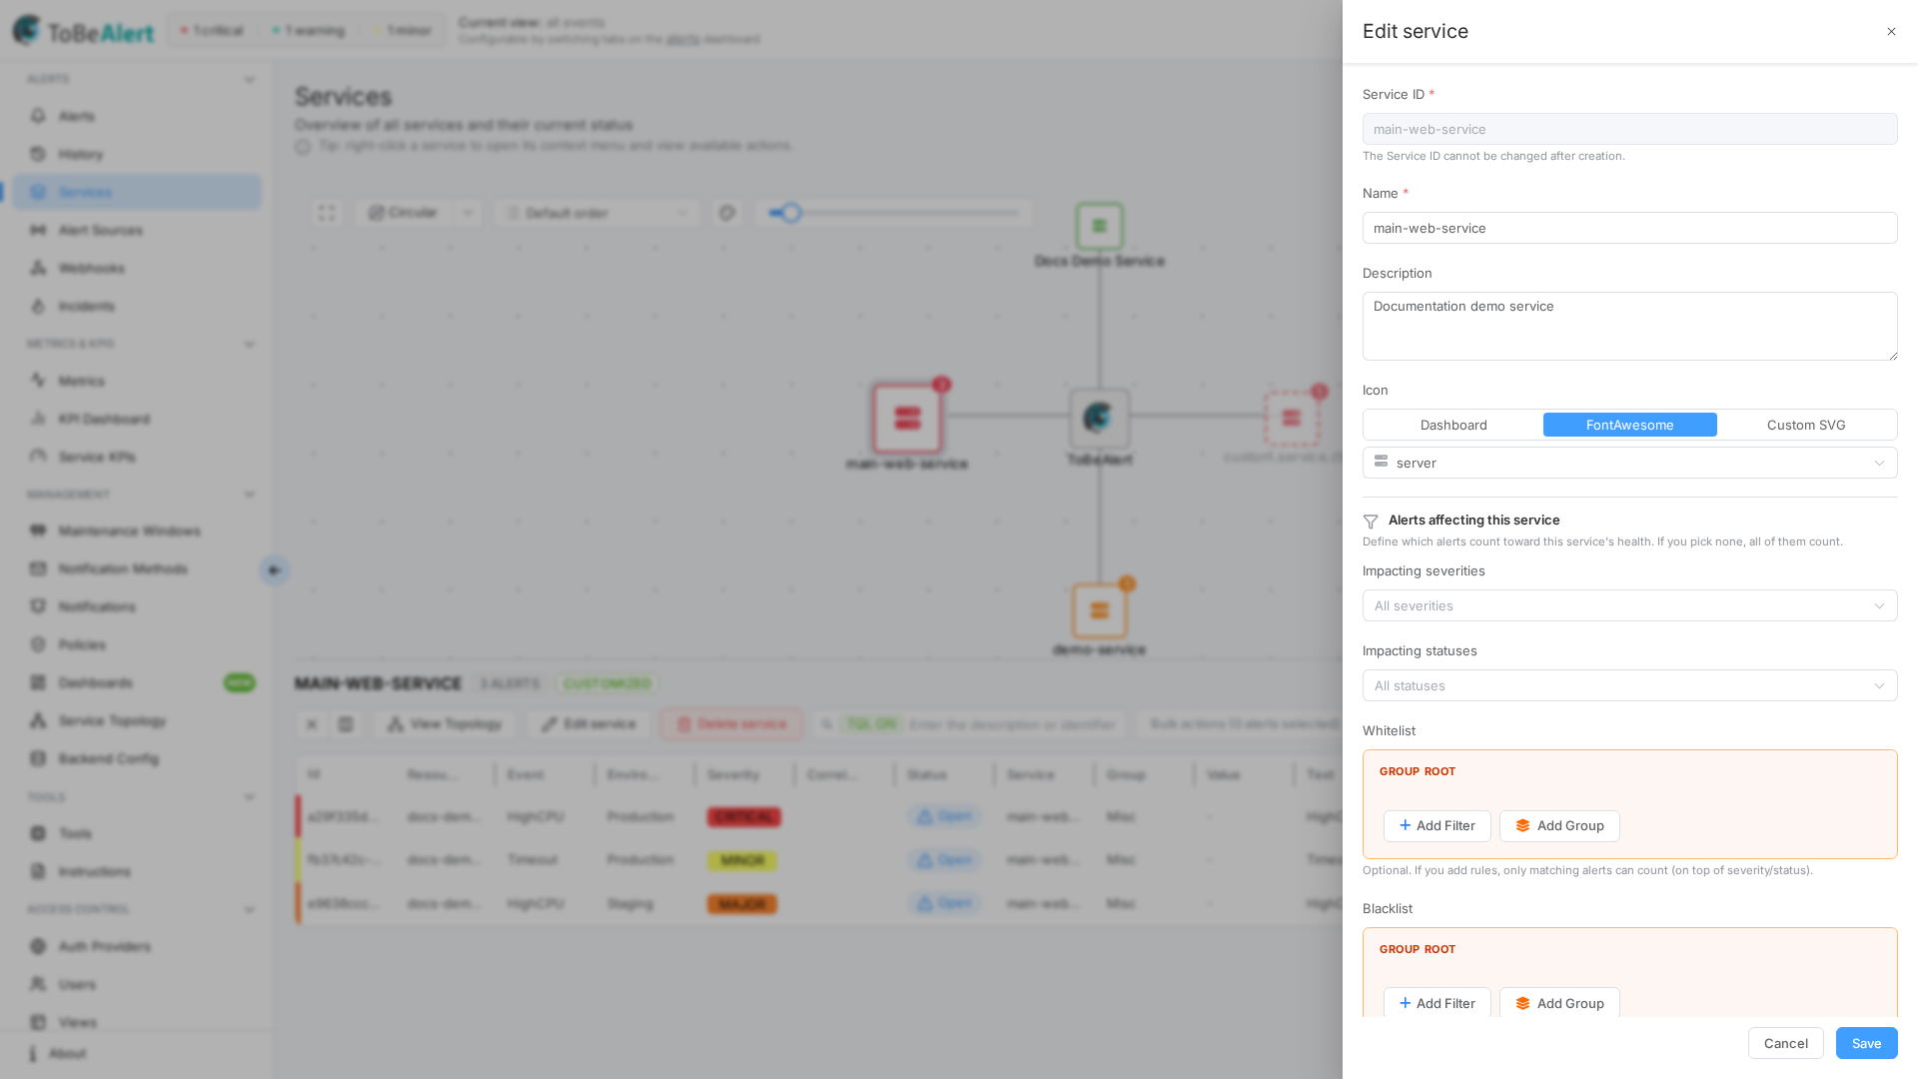
Task: Select the Custom SVG icon tab
Action: [1805, 425]
